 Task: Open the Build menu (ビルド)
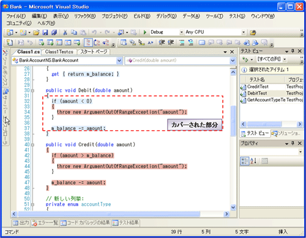[x=142, y=16]
